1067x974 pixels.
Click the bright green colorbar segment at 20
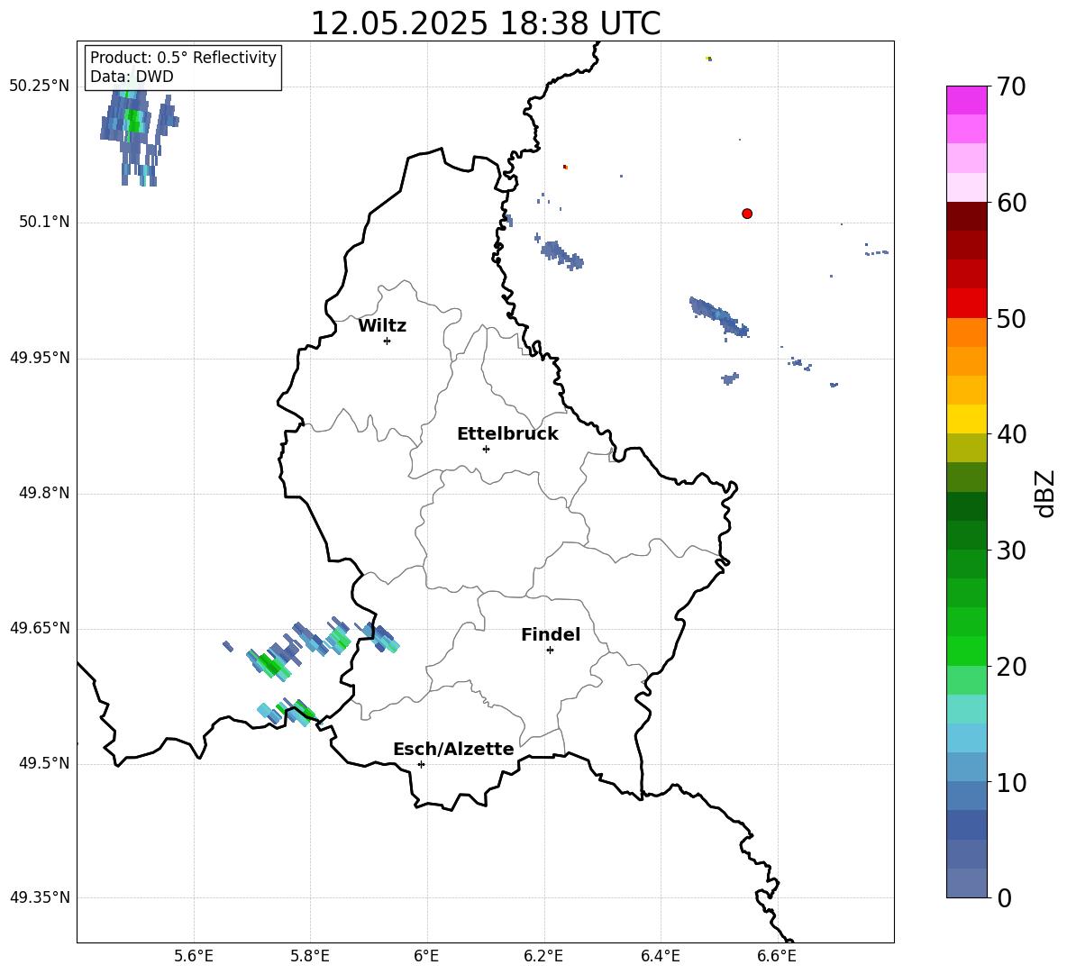coord(966,651)
